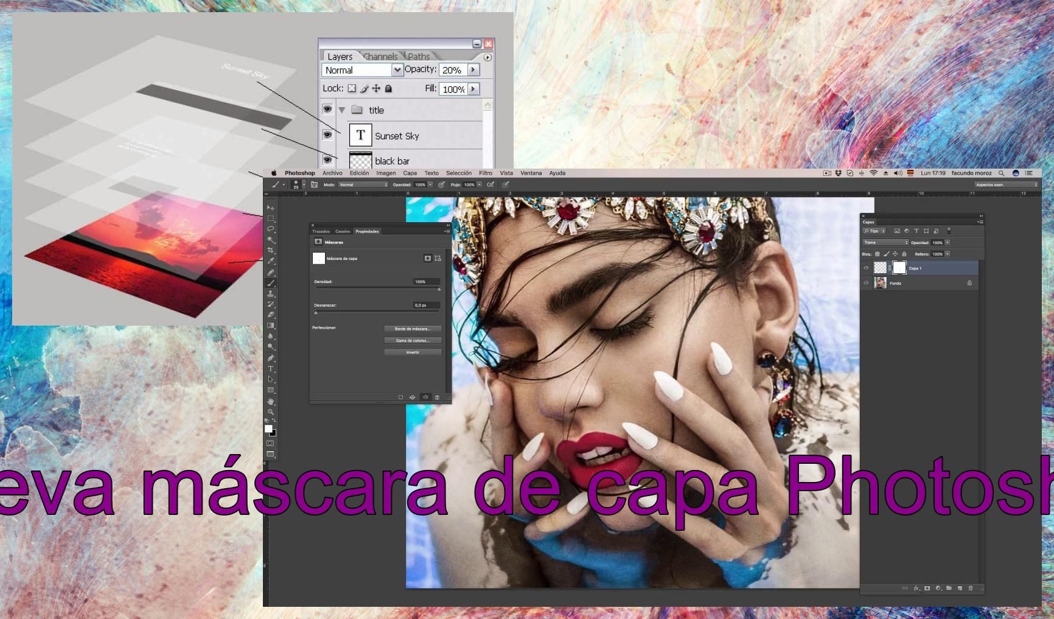1054x619 pixels.
Task: Open the Modo Normal dropdown in options bar
Action: [x=363, y=184]
